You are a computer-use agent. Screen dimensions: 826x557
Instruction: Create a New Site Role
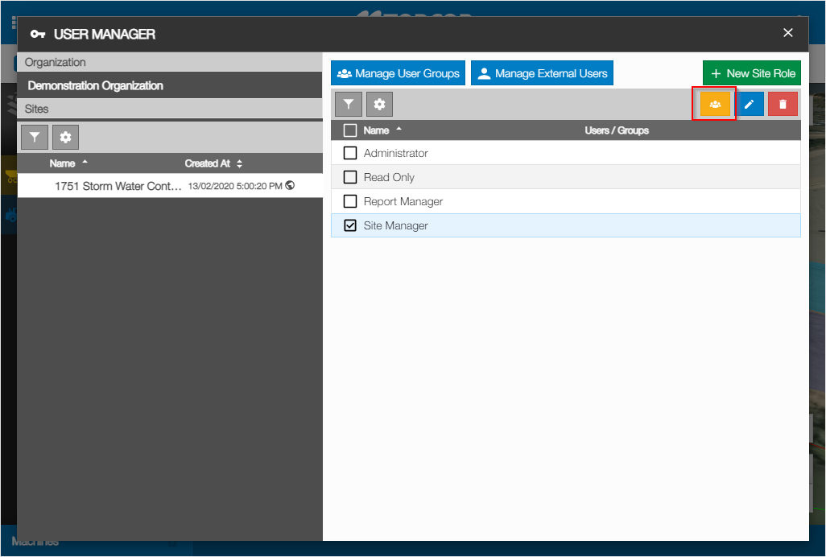pos(752,73)
